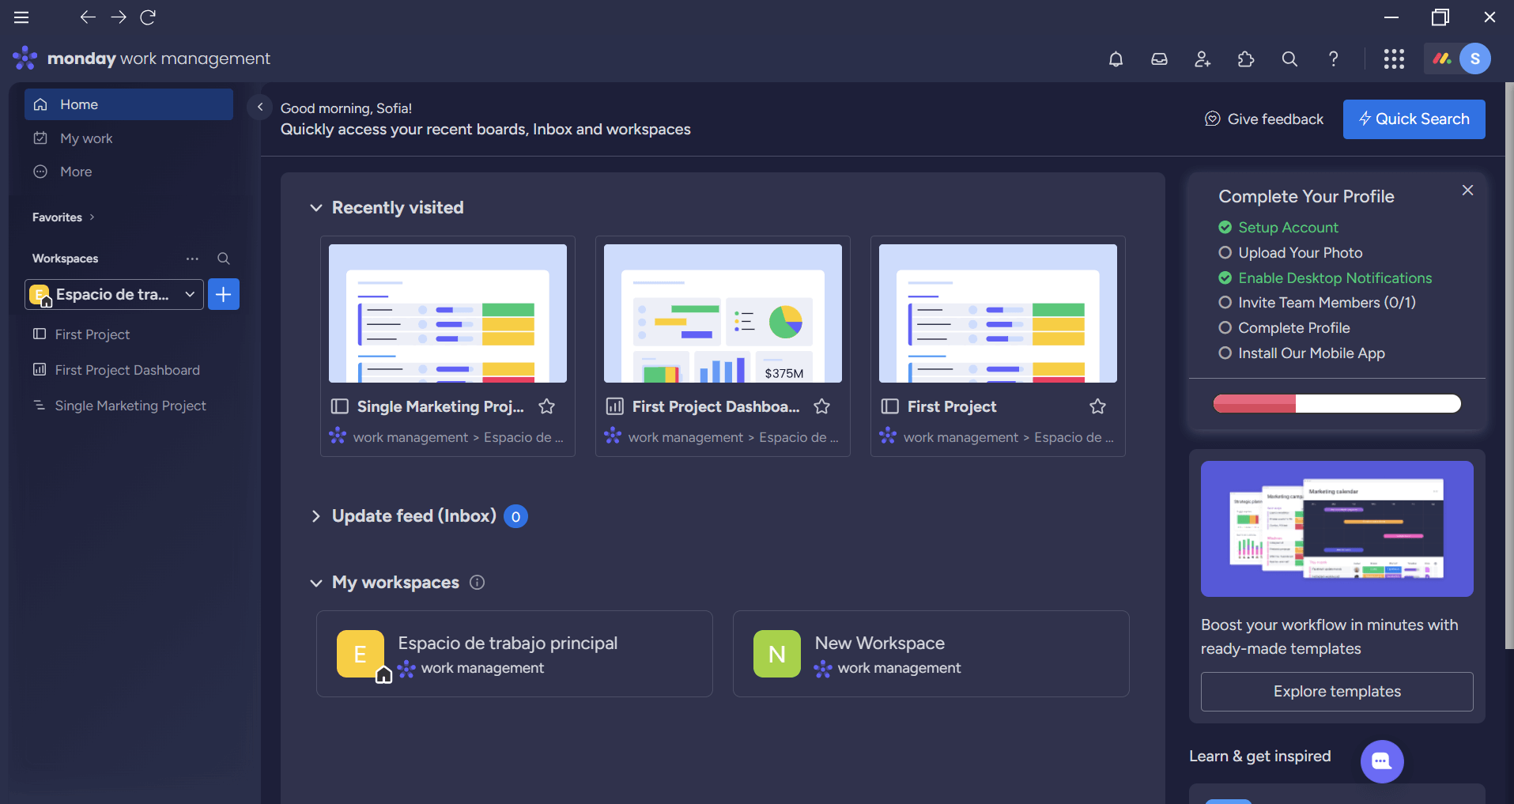The height and width of the screenshot is (804, 1514).
Task: Open the chat bubble widget
Action: 1382,761
